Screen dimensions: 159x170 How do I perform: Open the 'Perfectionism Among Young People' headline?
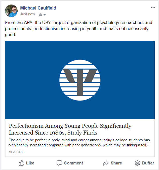coord(70,129)
